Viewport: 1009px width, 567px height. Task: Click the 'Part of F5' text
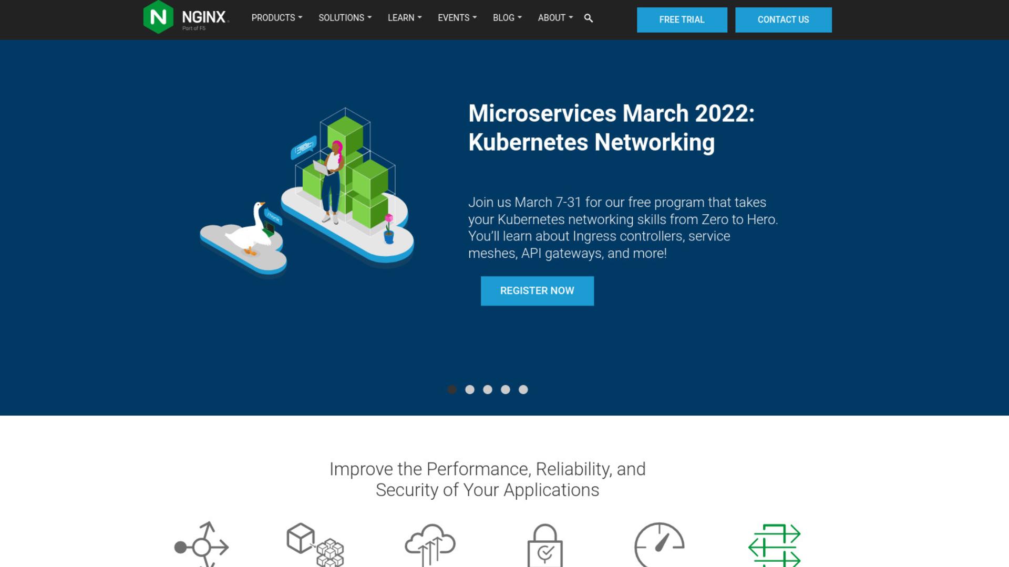pos(194,28)
